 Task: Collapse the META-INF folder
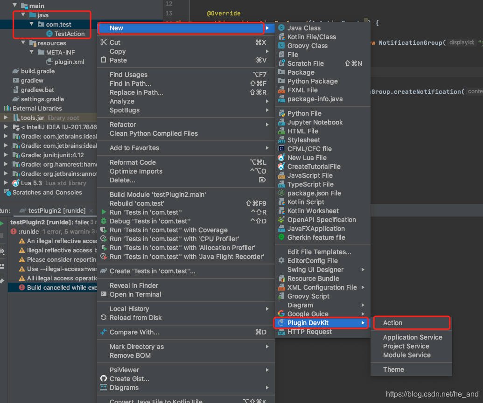pyautogui.click(x=31, y=52)
